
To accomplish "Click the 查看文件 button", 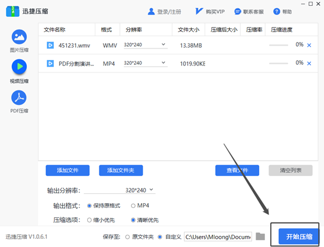I will tap(237, 171).
